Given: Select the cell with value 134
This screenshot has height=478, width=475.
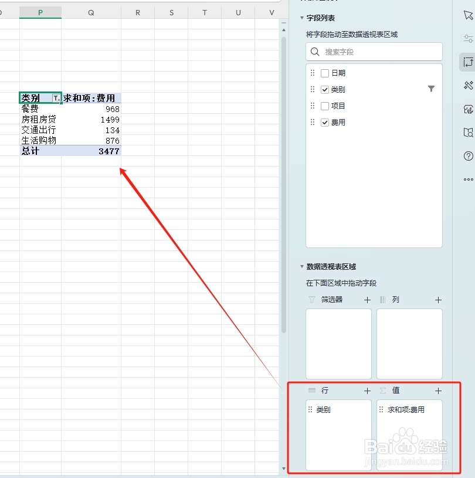Looking at the screenshot, I should tap(91, 130).
